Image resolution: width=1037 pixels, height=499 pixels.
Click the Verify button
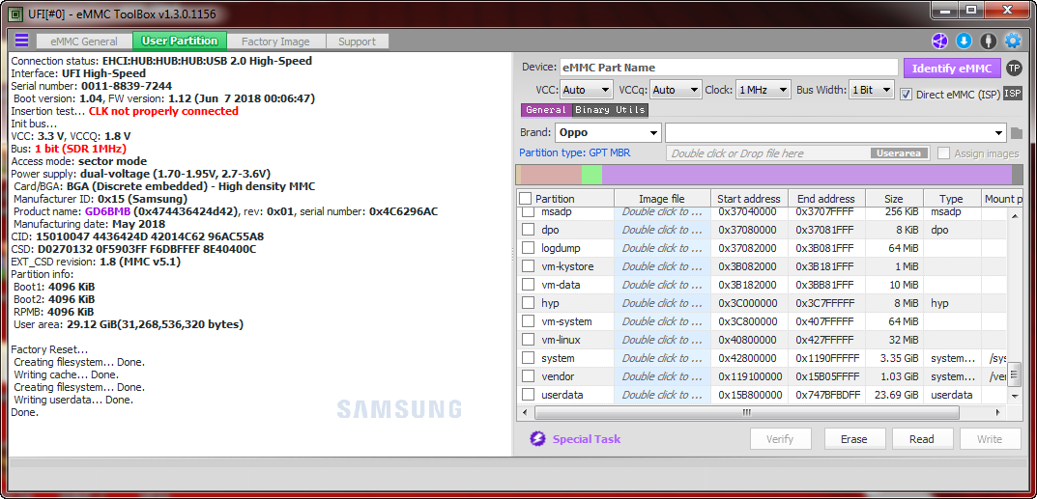[780, 439]
